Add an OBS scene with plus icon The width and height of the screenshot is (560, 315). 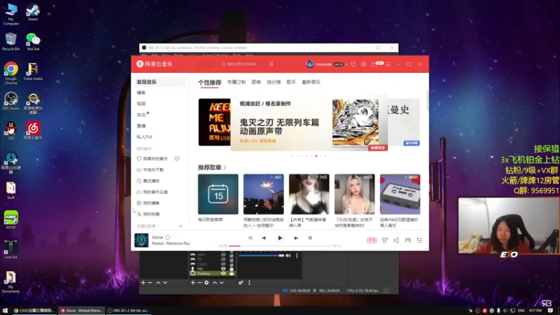(x=143, y=283)
